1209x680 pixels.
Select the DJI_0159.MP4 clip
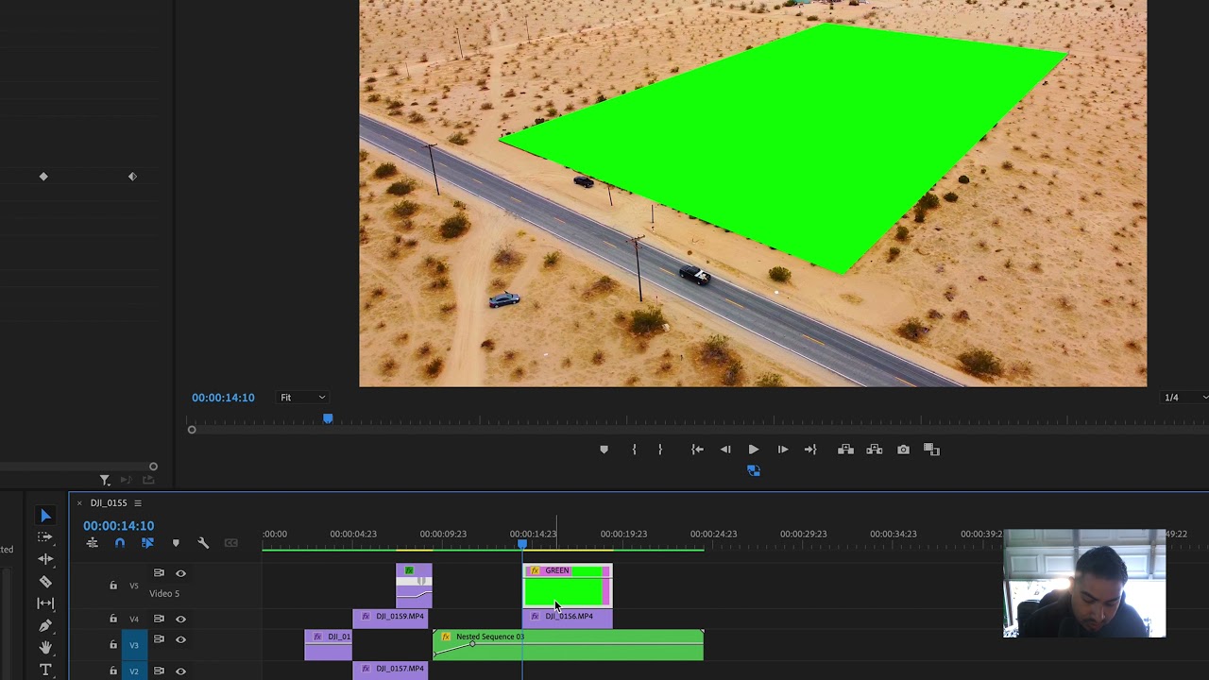pyautogui.click(x=391, y=617)
